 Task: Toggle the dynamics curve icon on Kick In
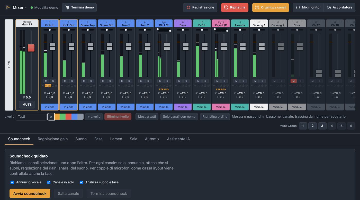coord(50,86)
